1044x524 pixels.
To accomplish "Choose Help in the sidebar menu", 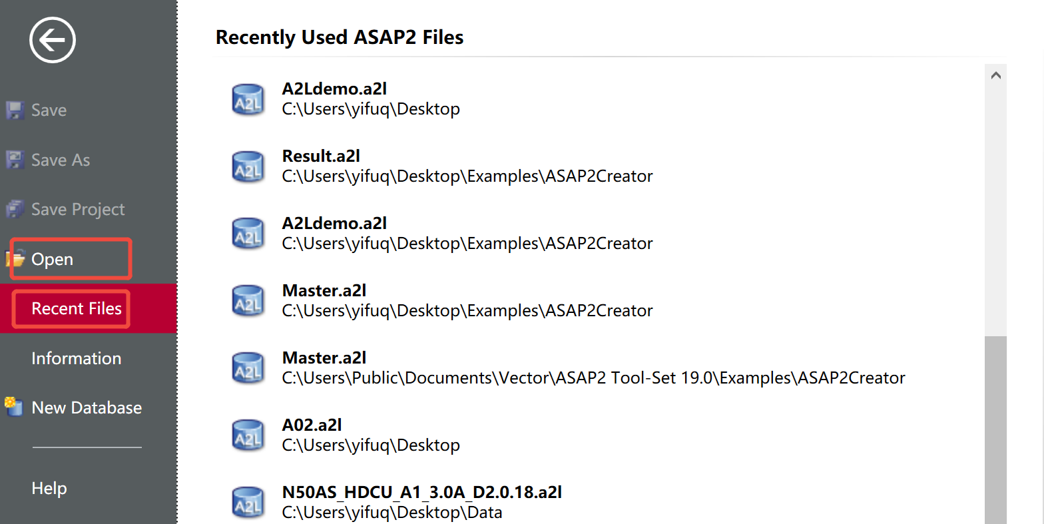I will 49,488.
